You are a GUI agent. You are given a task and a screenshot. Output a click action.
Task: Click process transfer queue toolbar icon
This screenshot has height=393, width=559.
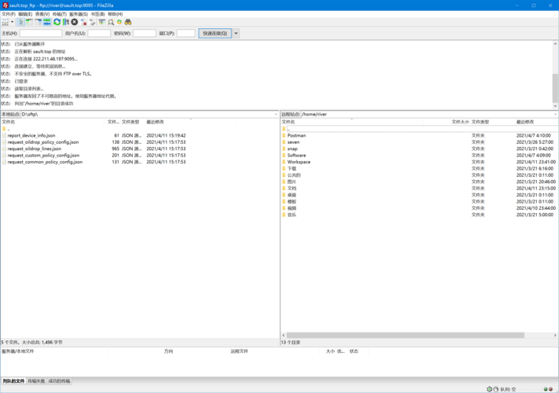[x=66, y=22]
